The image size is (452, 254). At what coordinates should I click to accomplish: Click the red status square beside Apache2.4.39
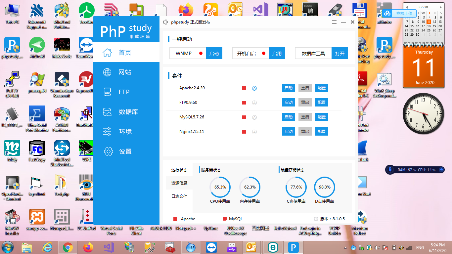click(x=244, y=88)
